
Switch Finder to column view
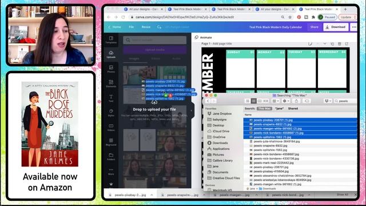coord(260,101)
